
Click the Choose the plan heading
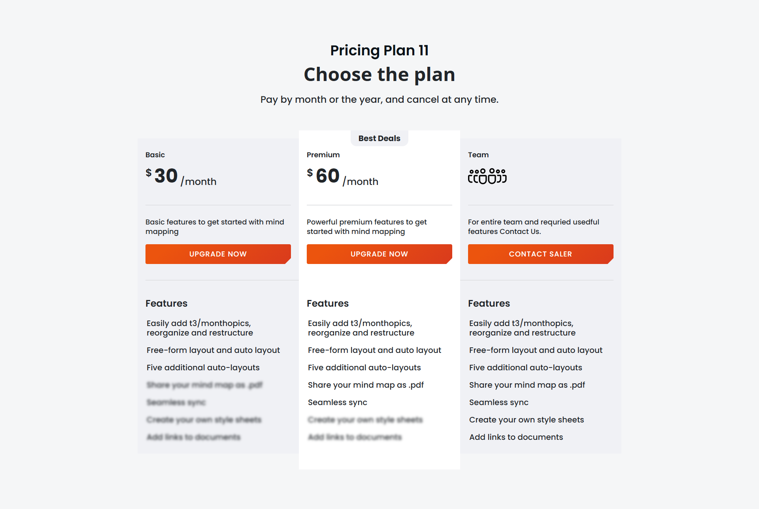pos(379,74)
